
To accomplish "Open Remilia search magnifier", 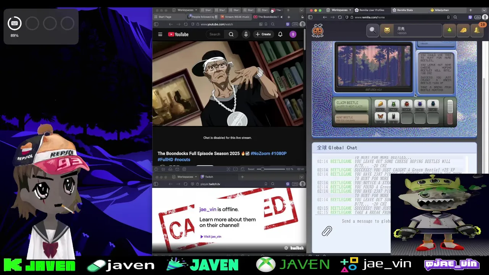I will 372,30.
